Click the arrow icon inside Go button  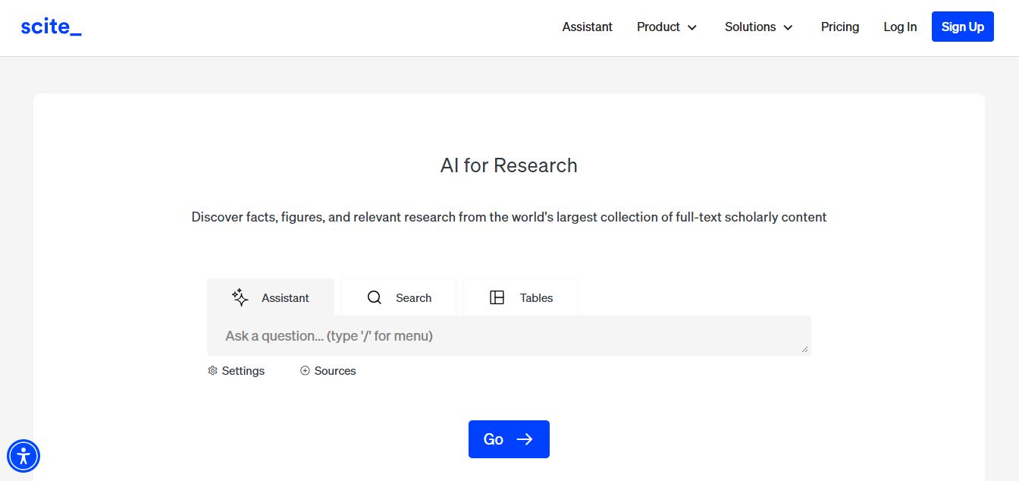(525, 439)
